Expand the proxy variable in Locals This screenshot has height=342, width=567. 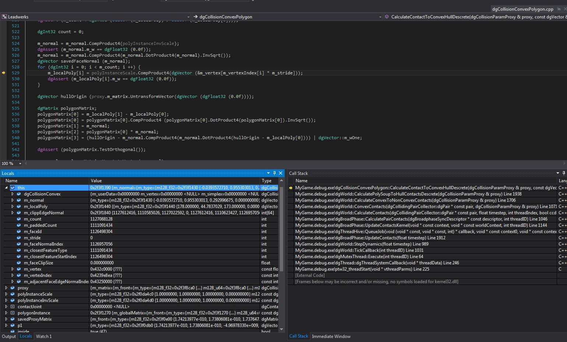[x=6, y=288]
